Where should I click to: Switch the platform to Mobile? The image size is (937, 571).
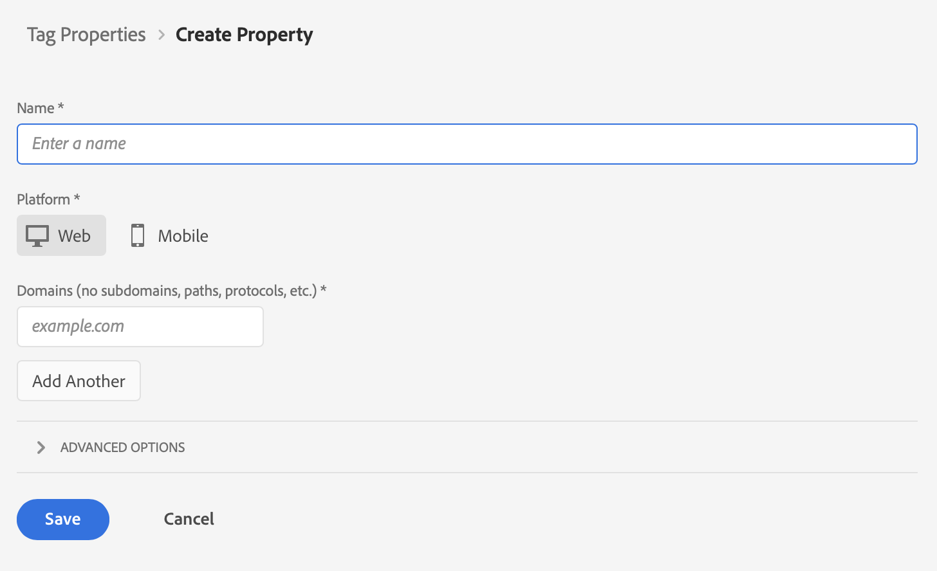170,236
